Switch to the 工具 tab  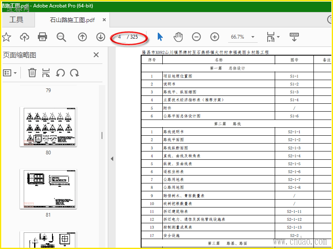pyautogui.click(x=16, y=20)
